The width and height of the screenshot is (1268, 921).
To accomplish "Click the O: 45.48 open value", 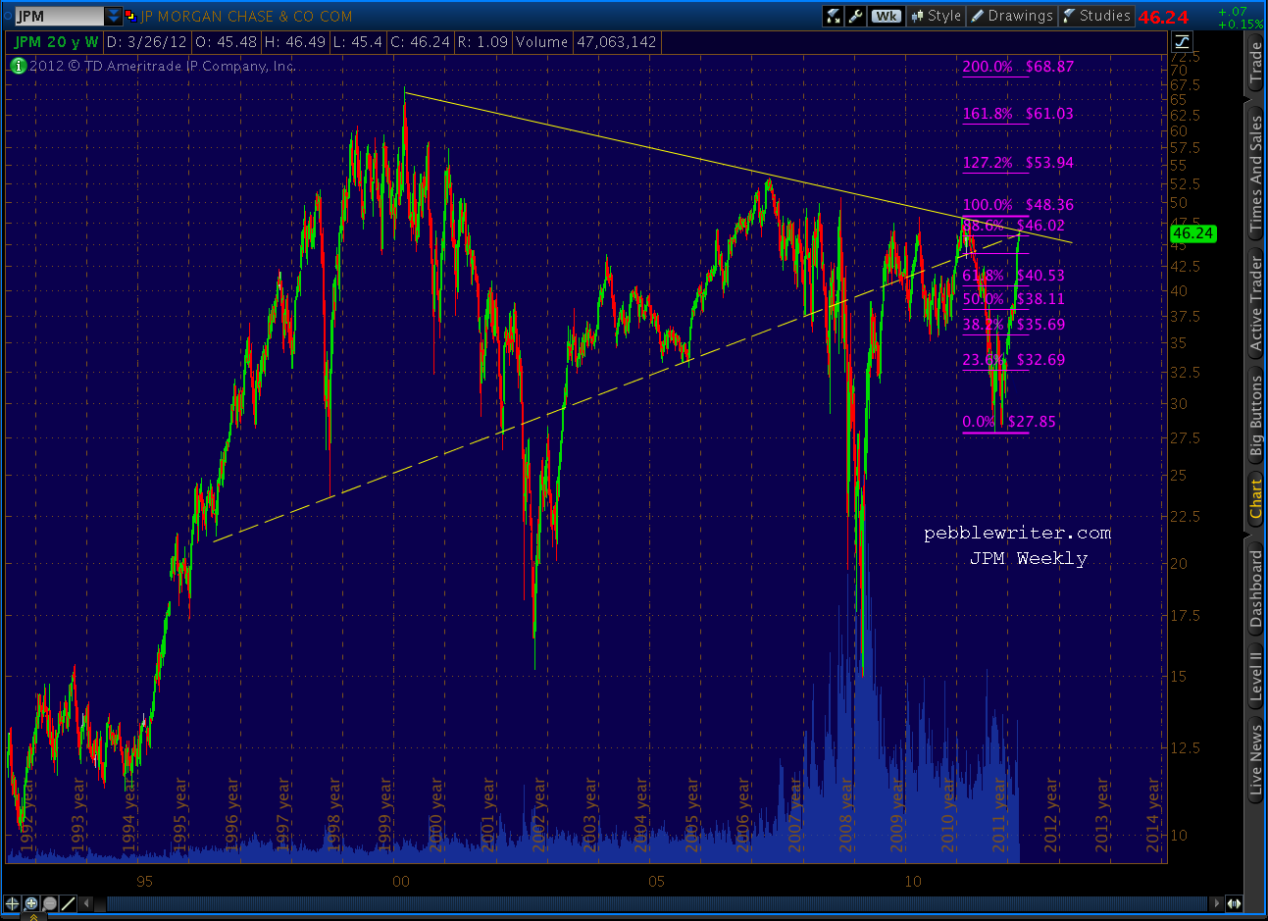I will point(226,42).
